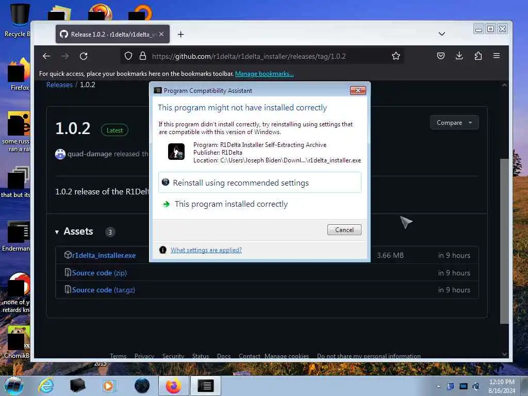
Task: Reload the GitHub release page
Action: pyautogui.click(x=84, y=56)
